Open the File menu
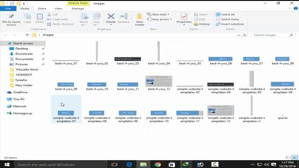Viewport: 299px width, 168px height. (8, 8)
